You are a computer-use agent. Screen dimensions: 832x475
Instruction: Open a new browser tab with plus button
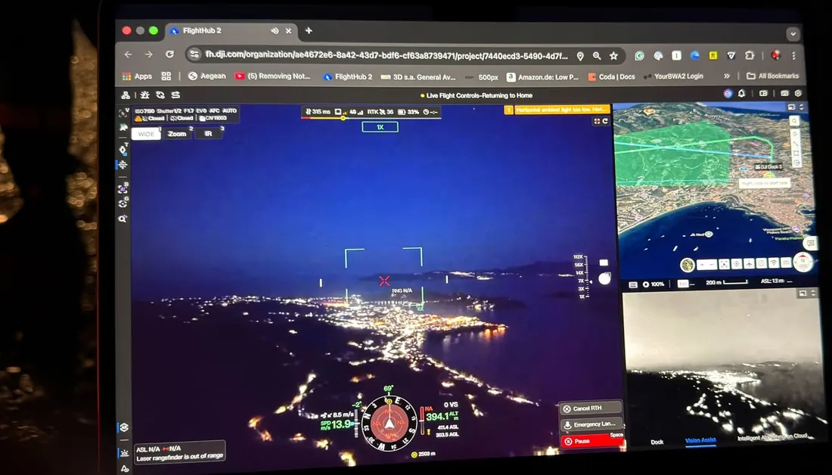point(309,31)
